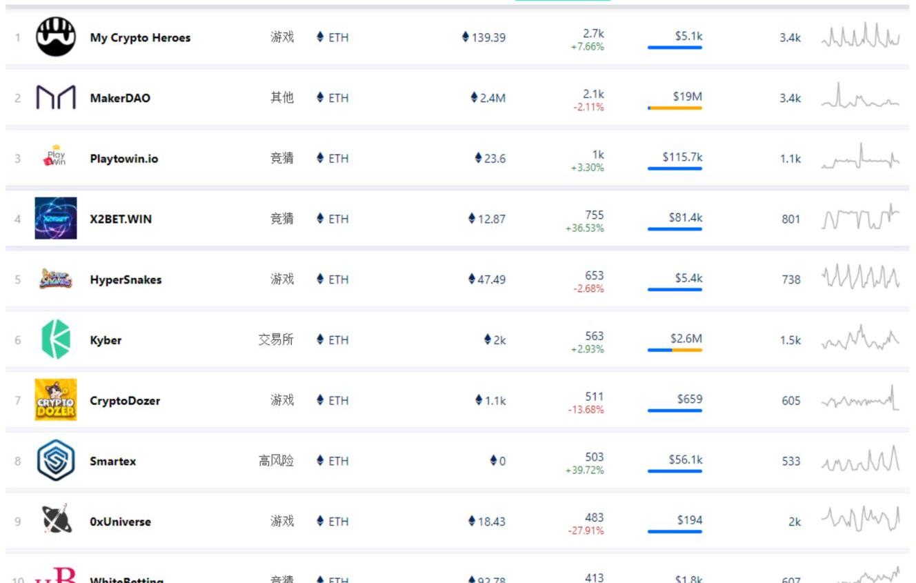Viewport: 916px width, 583px height.
Task: Open the X2BET.WIN logo thumbnail
Action: (56, 219)
